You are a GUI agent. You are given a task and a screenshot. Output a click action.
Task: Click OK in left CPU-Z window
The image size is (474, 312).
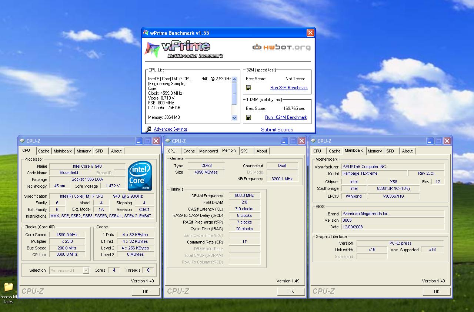coord(146,291)
